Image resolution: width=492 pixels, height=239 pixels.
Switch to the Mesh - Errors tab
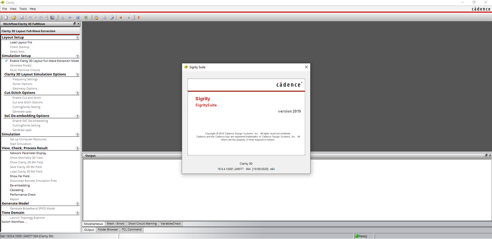click(116, 224)
